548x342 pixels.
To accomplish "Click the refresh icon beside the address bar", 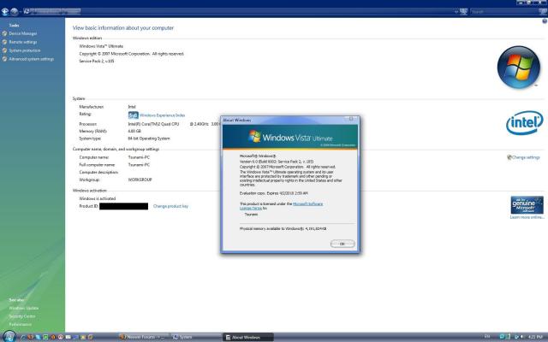I will coord(463,11).
